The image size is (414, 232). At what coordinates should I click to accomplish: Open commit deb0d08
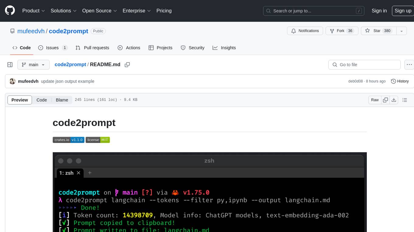356,81
